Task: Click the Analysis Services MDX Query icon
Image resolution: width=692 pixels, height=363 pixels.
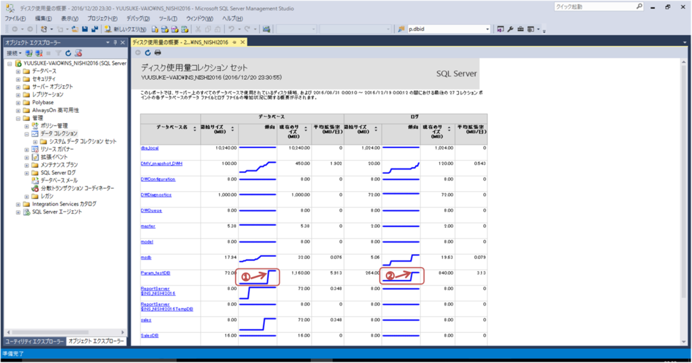Action: [x=165, y=29]
